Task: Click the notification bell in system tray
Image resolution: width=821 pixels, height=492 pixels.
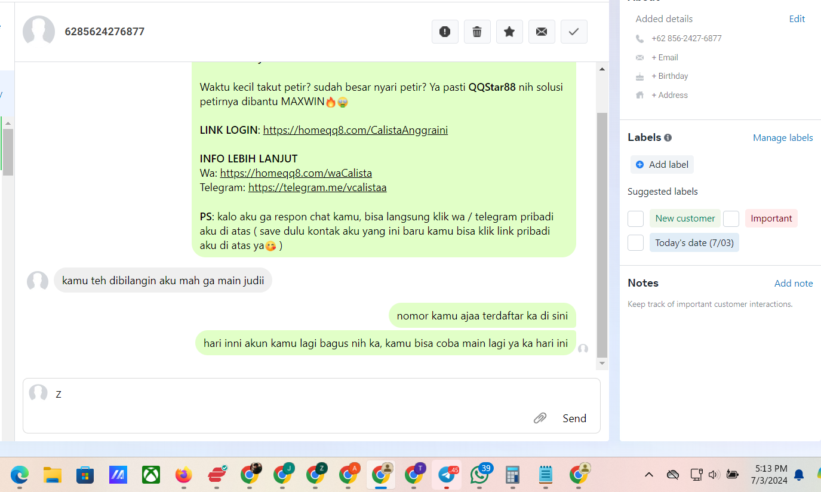Action: tap(799, 475)
